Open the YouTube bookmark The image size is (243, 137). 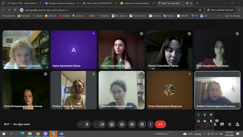click(64, 16)
